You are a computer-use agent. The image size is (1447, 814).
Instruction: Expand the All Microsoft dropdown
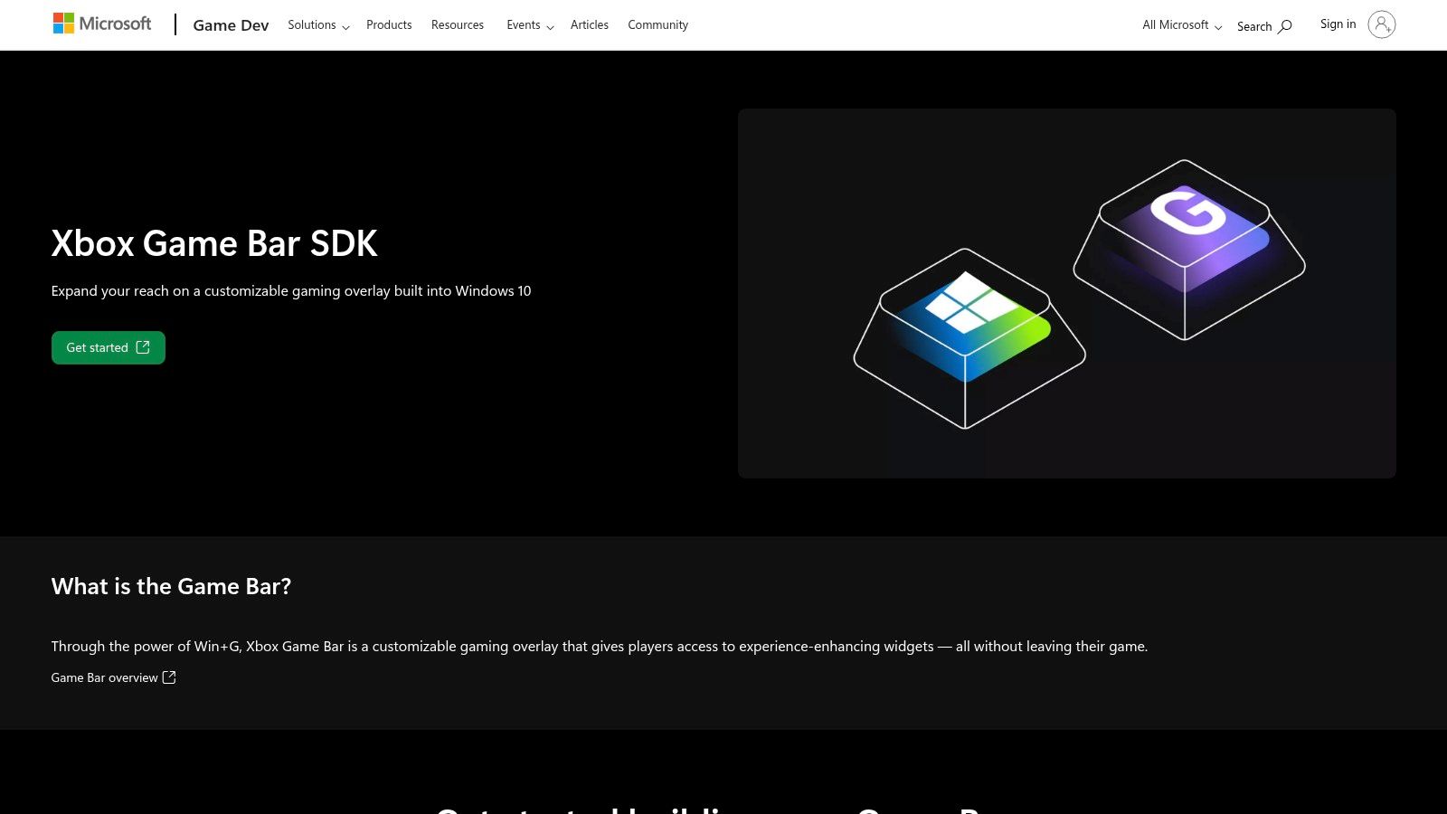(x=1181, y=25)
